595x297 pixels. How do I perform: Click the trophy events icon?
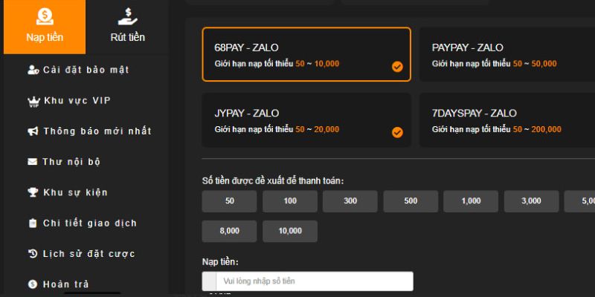[33, 192]
